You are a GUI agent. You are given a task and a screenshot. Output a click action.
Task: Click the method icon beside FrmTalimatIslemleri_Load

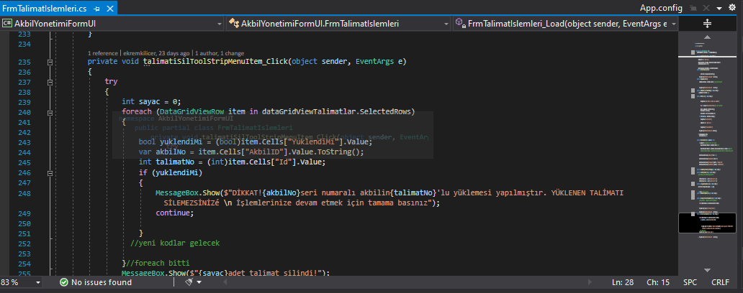coord(459,23)
